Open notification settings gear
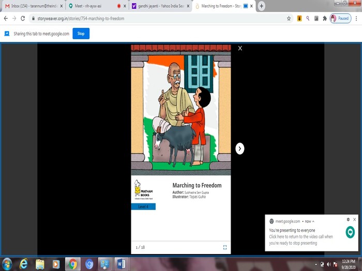 click(348, 219)
